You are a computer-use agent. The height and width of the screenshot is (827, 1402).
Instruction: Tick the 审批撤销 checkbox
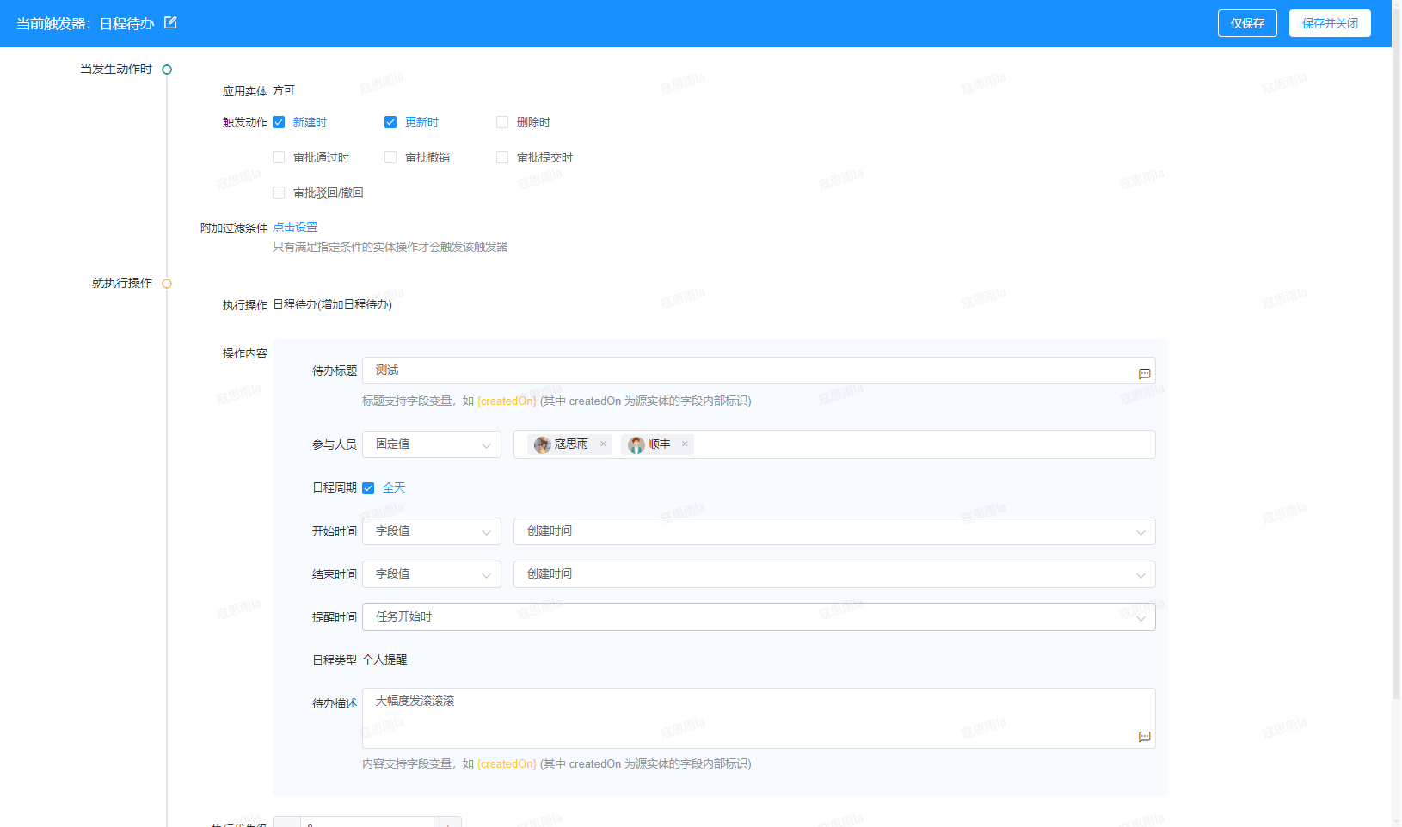390,157
